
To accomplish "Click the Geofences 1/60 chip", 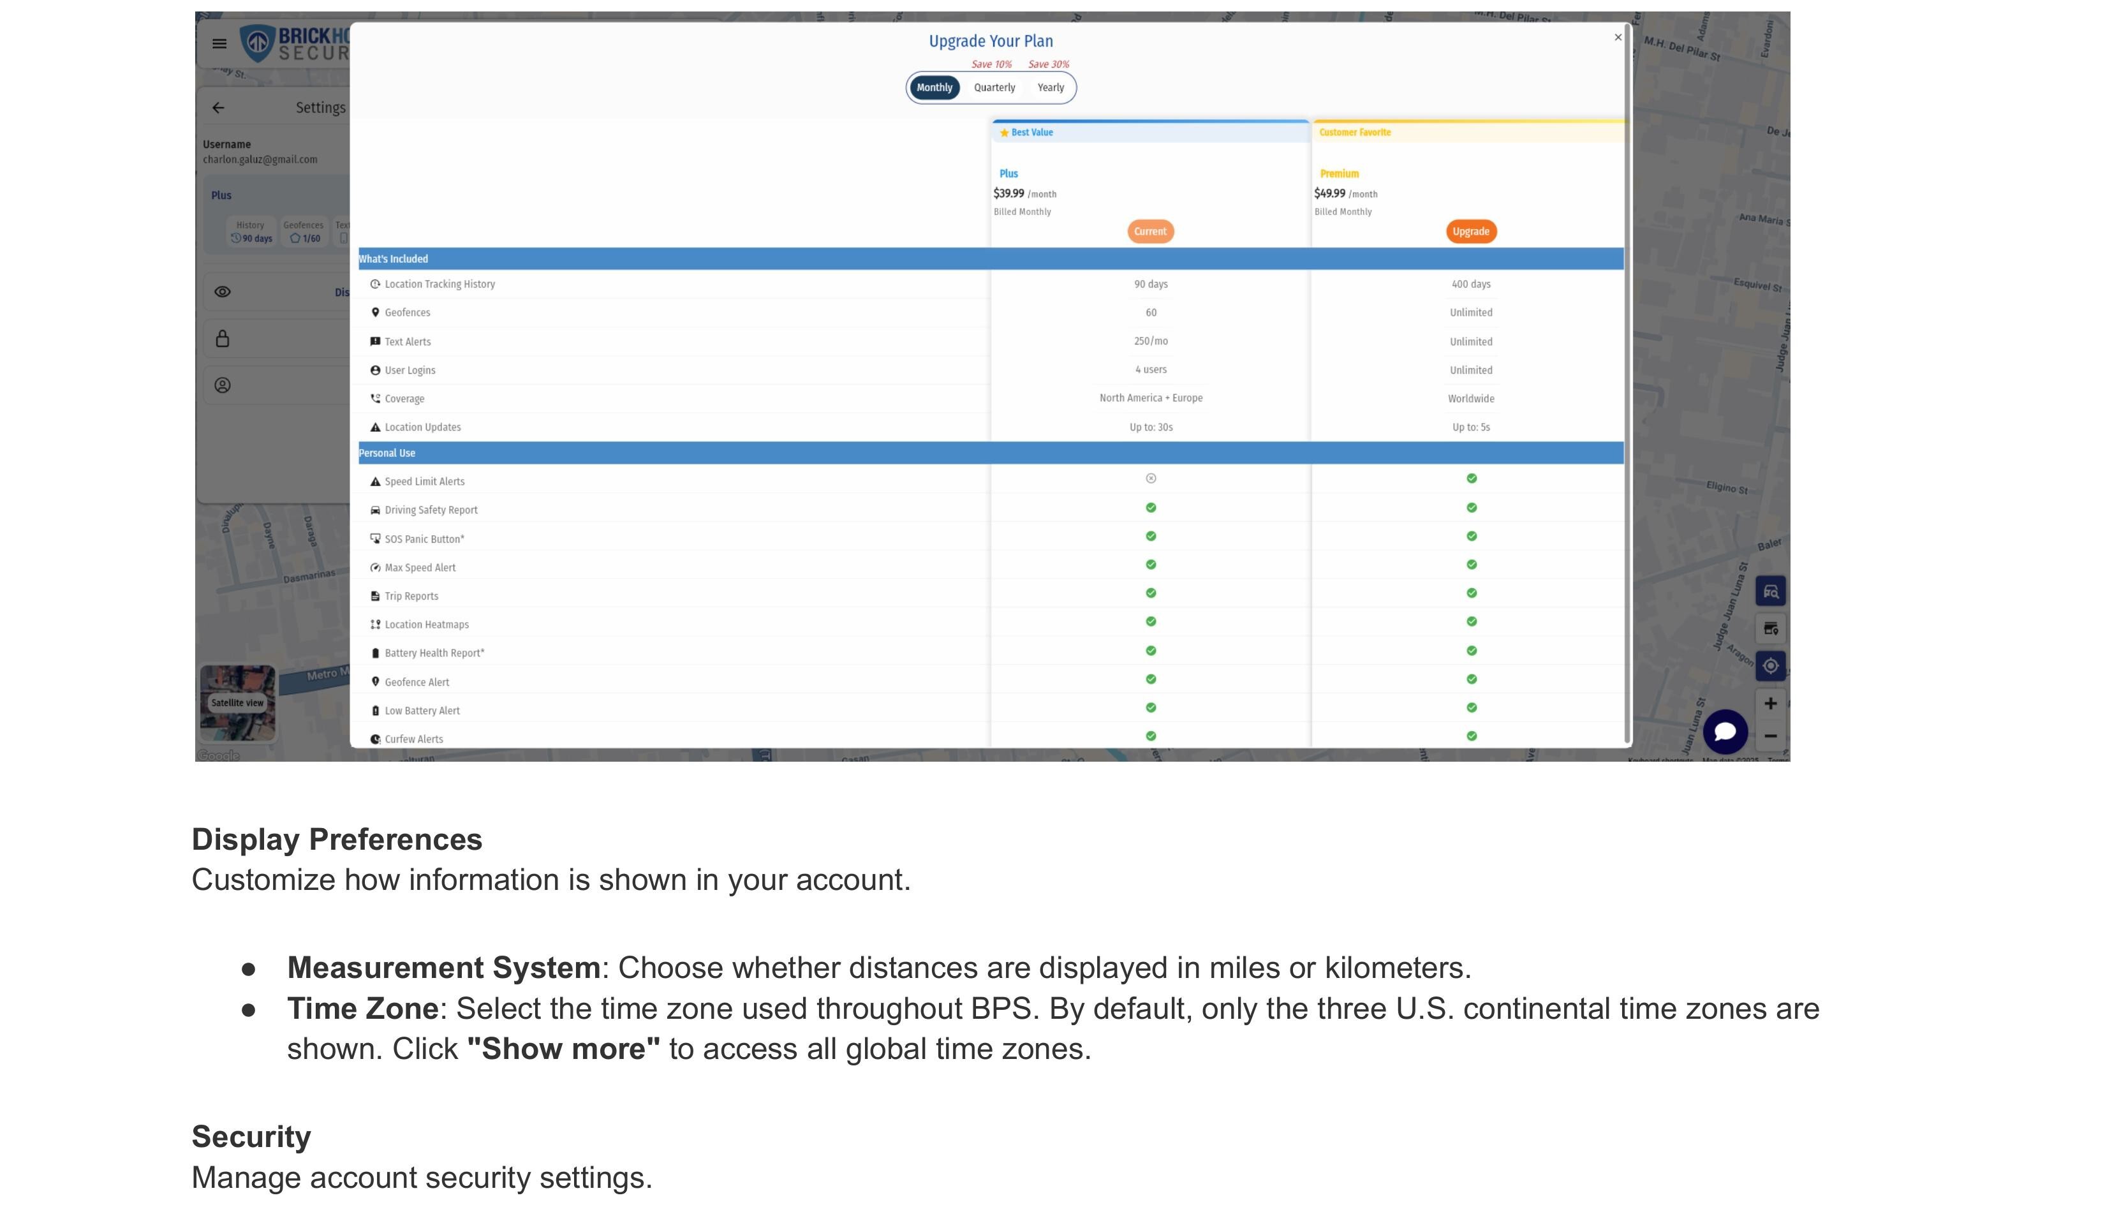I will [x=304, y=232].
